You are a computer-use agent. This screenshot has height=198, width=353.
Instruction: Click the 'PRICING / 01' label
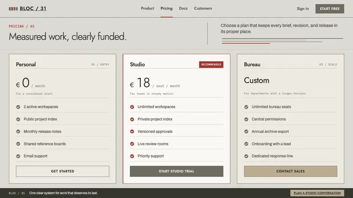22,26
